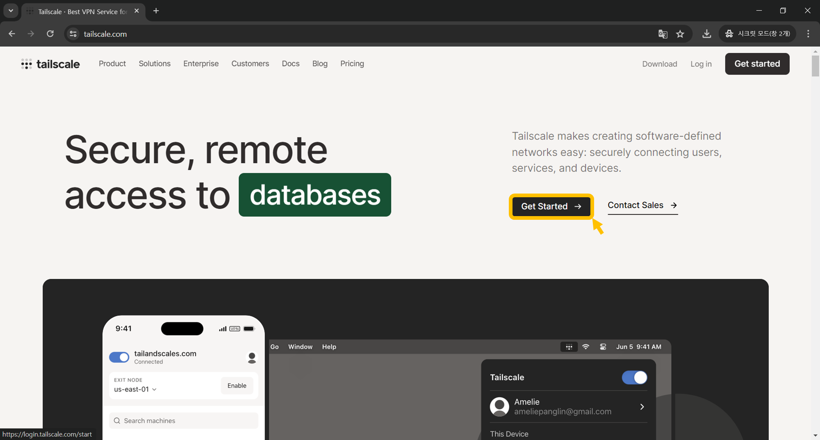The image size is (820, 440).
Task: Open the Product nav menu
Action: [112, 64]
